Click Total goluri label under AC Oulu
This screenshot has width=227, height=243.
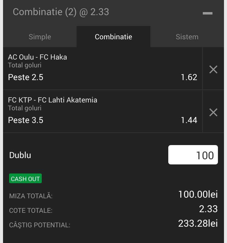coord(25,65)
